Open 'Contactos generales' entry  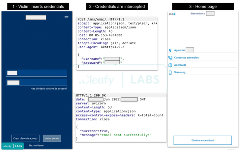coord(203,58)
